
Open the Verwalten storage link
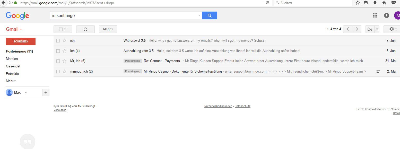pos(60,110)
